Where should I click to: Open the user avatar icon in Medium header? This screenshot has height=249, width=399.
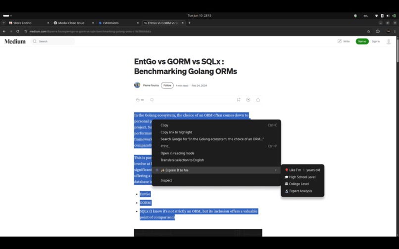pyautogui.click(x=389, y=41)
